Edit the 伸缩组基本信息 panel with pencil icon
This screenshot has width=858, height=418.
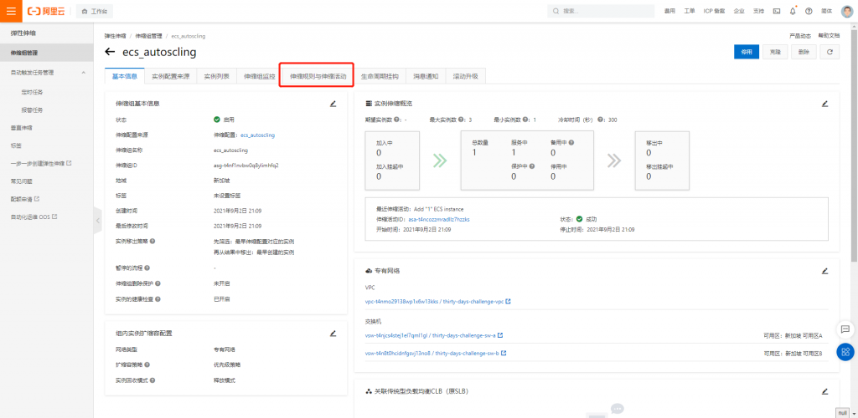pos(333,103)
